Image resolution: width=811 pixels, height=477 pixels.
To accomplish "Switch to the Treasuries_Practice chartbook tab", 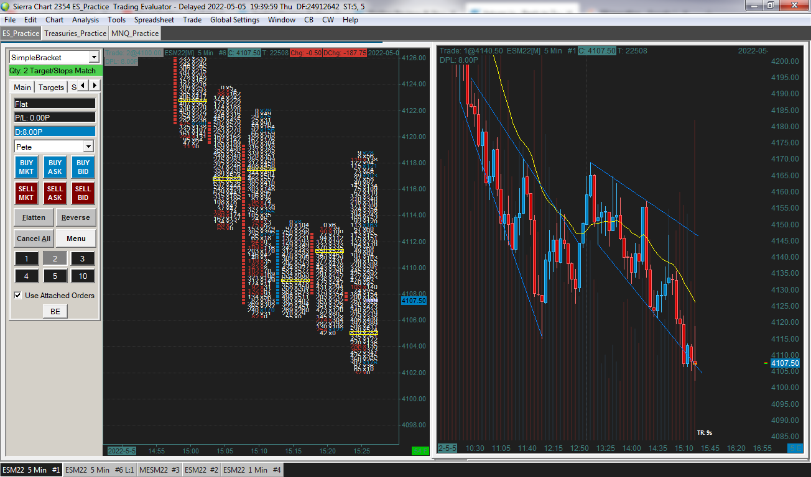I will click(75, 33).
